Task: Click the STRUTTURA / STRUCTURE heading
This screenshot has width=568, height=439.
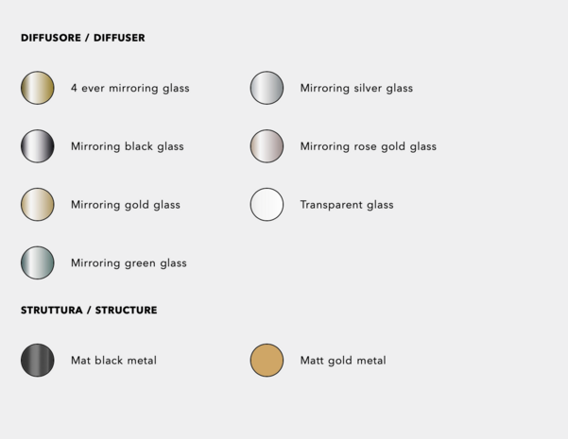Action: (x=89, y=311)
